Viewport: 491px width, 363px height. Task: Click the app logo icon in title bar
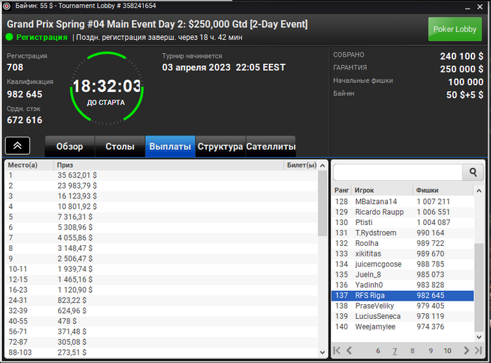(x=6, y=6)
